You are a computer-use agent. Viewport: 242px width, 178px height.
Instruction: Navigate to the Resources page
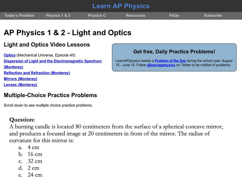135,15
